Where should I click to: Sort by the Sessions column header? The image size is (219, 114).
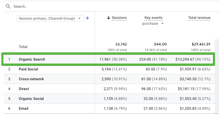click(119, 18)
